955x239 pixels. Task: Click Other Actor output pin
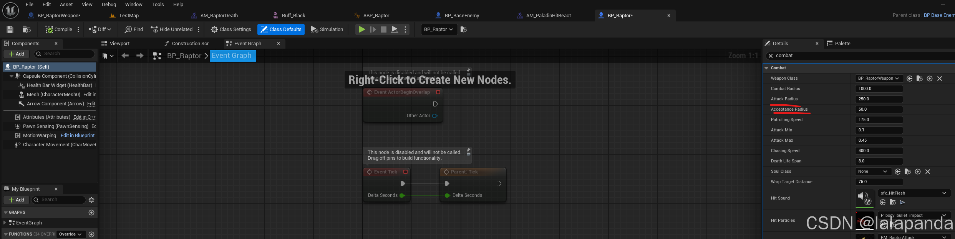pos(435,116)
